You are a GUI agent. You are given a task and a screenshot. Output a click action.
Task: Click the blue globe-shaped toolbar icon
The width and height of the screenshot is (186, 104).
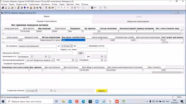pos(25,8)
